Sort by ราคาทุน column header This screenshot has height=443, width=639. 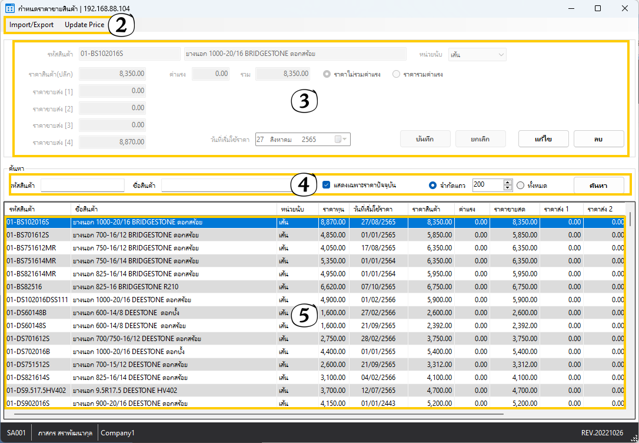333,209
